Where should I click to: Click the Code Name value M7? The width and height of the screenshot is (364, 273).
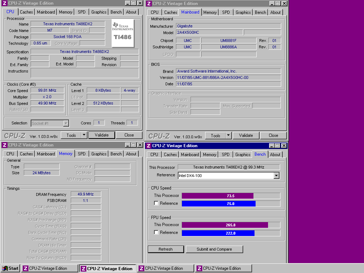click(50, 31)
